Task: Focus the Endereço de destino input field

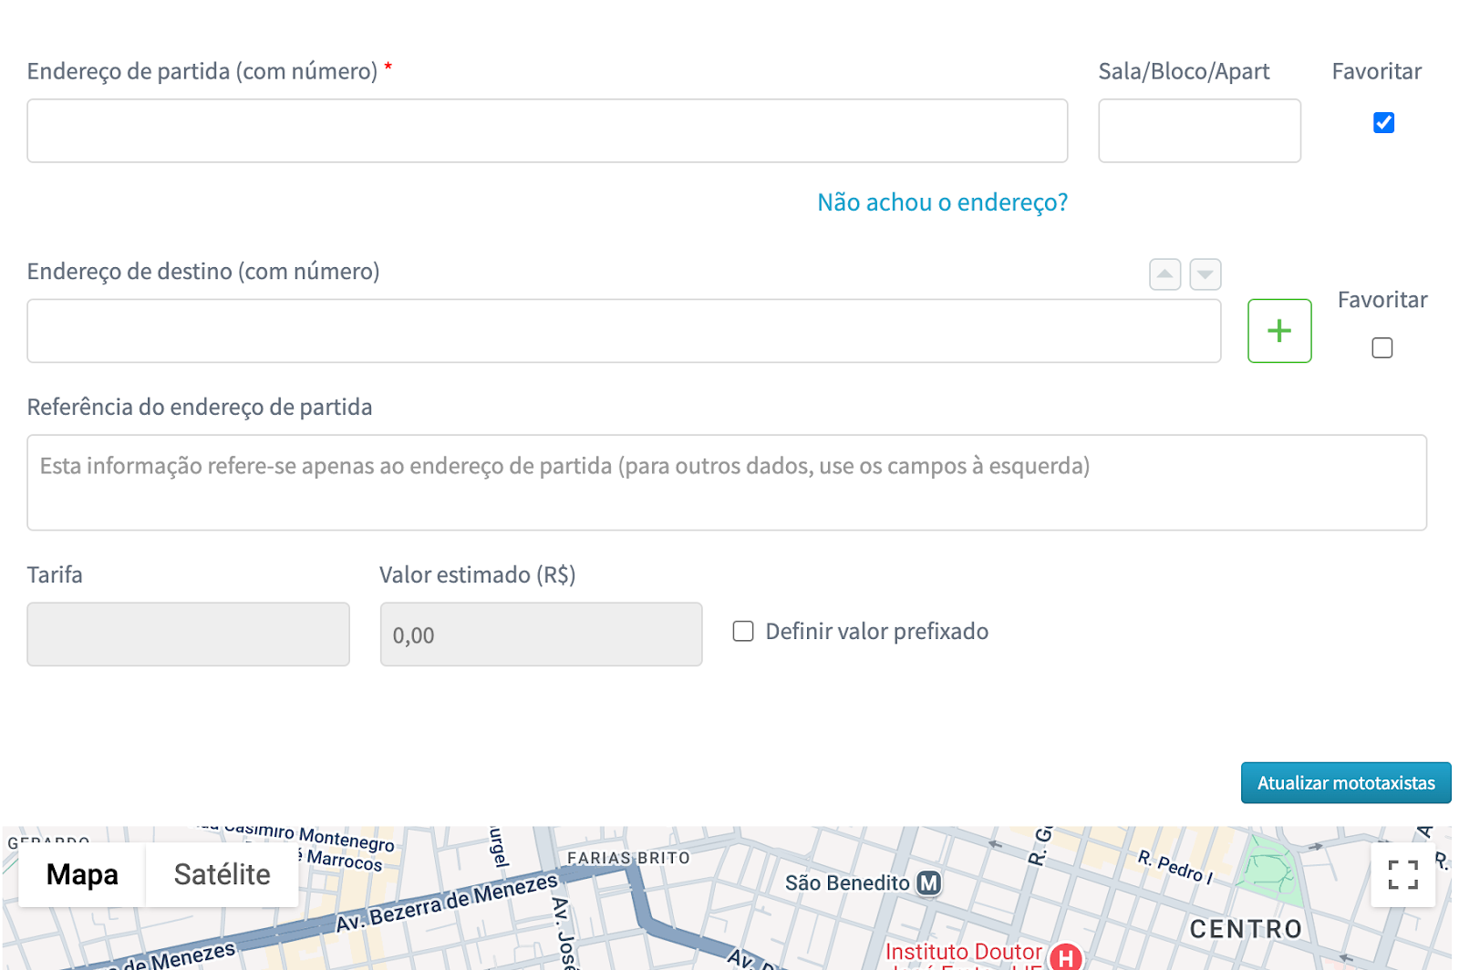Action: click(624, 331)
